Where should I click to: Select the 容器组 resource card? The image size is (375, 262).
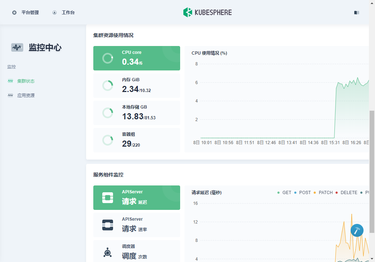[137, 140]
